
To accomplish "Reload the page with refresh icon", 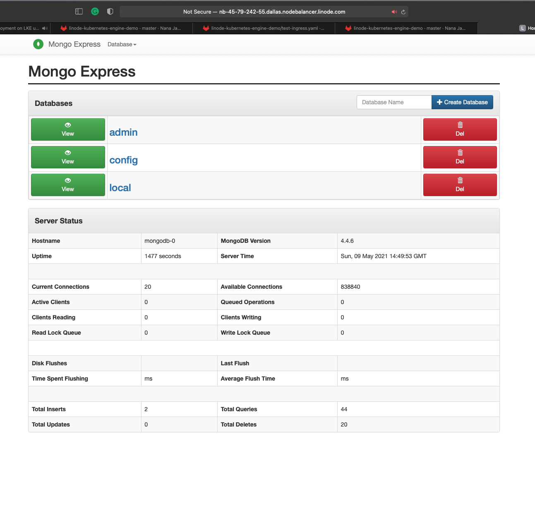I will pyautogui.click(x=403, y=12).
